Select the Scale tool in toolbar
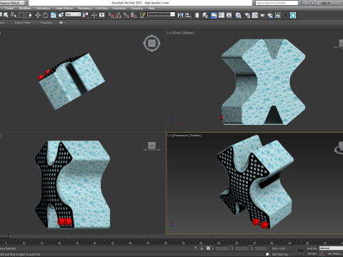Viewport: 343px width, 257px height. pyautogui.click(x=54, y=16)
